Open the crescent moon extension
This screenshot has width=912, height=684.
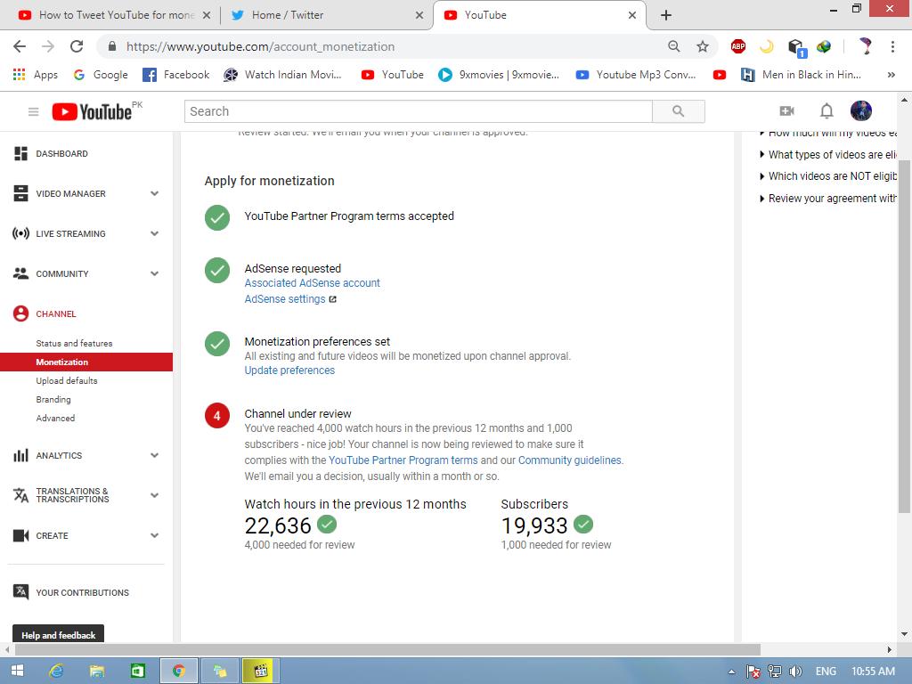point(767,46)
